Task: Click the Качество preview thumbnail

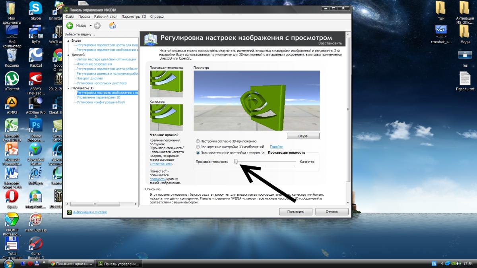Action: [166, 118]
